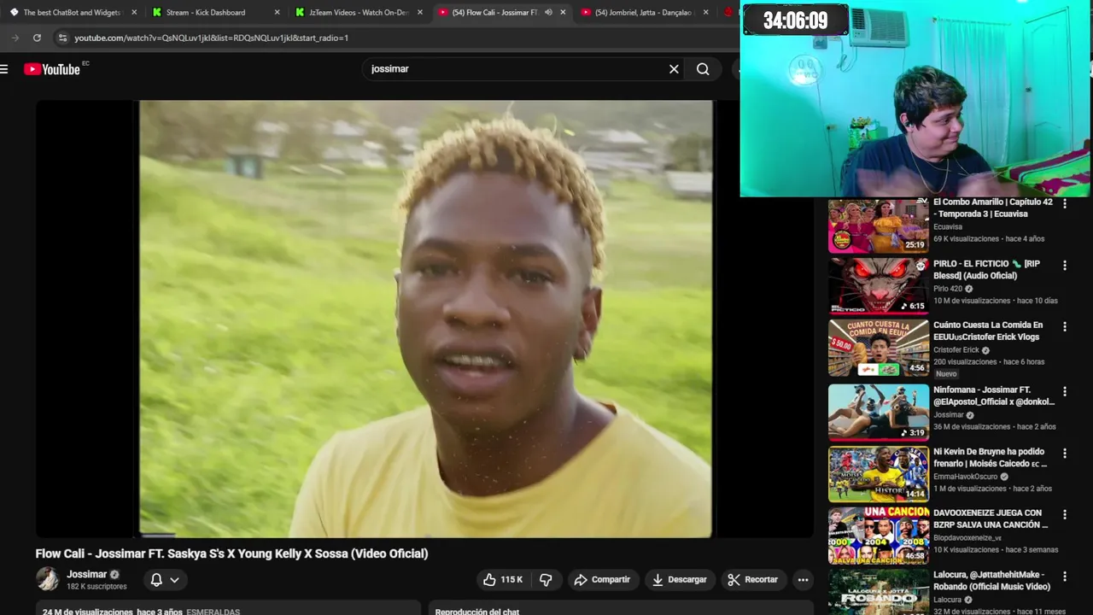The width and height of the screenshot is (1093, 615).
Task: Open the EmmaHavokOscuro channel name
Action: [965, 477]
